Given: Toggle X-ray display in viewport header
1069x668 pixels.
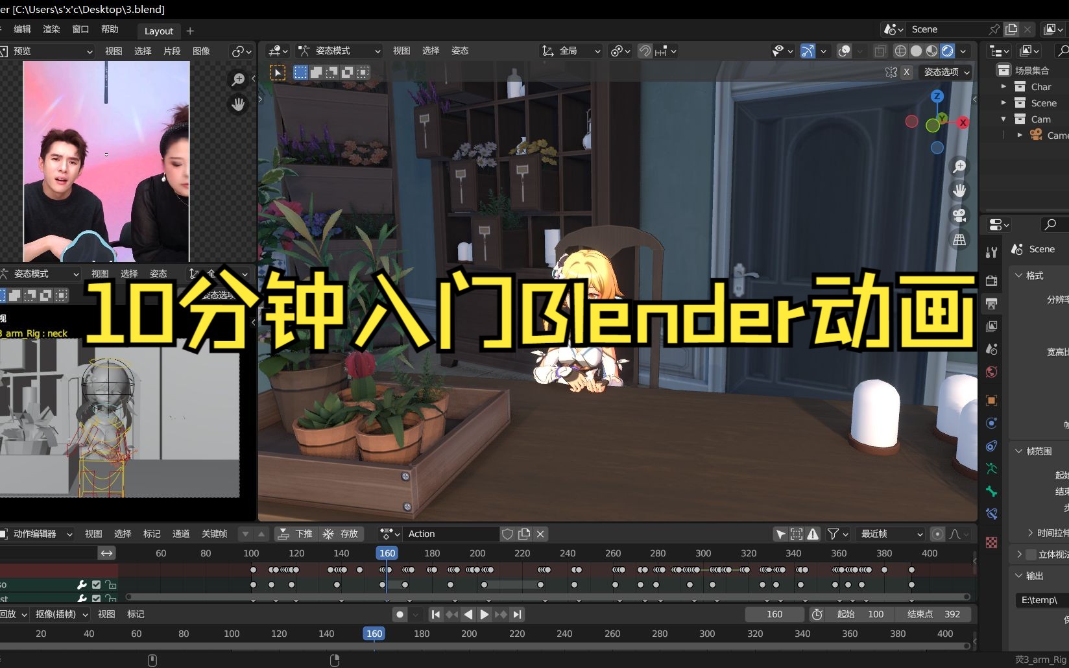Looking at the screenshot, I should 880,51.
